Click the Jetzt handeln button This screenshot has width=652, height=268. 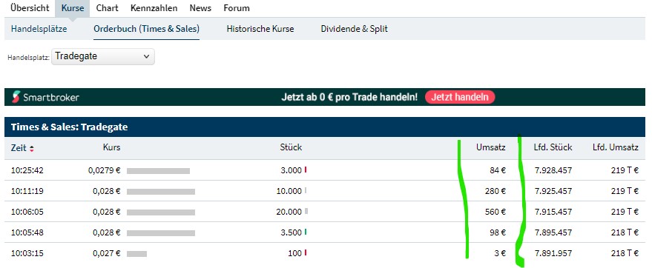(x=459, y=97)
